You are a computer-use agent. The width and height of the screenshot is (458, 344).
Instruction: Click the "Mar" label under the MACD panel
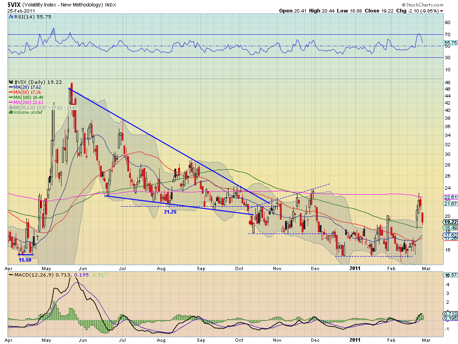(x=426, y=340)
